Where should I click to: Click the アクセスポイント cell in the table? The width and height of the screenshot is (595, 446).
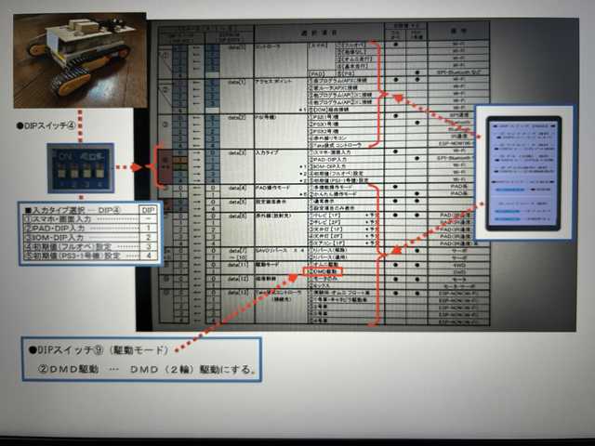click(x=277, y=81)
